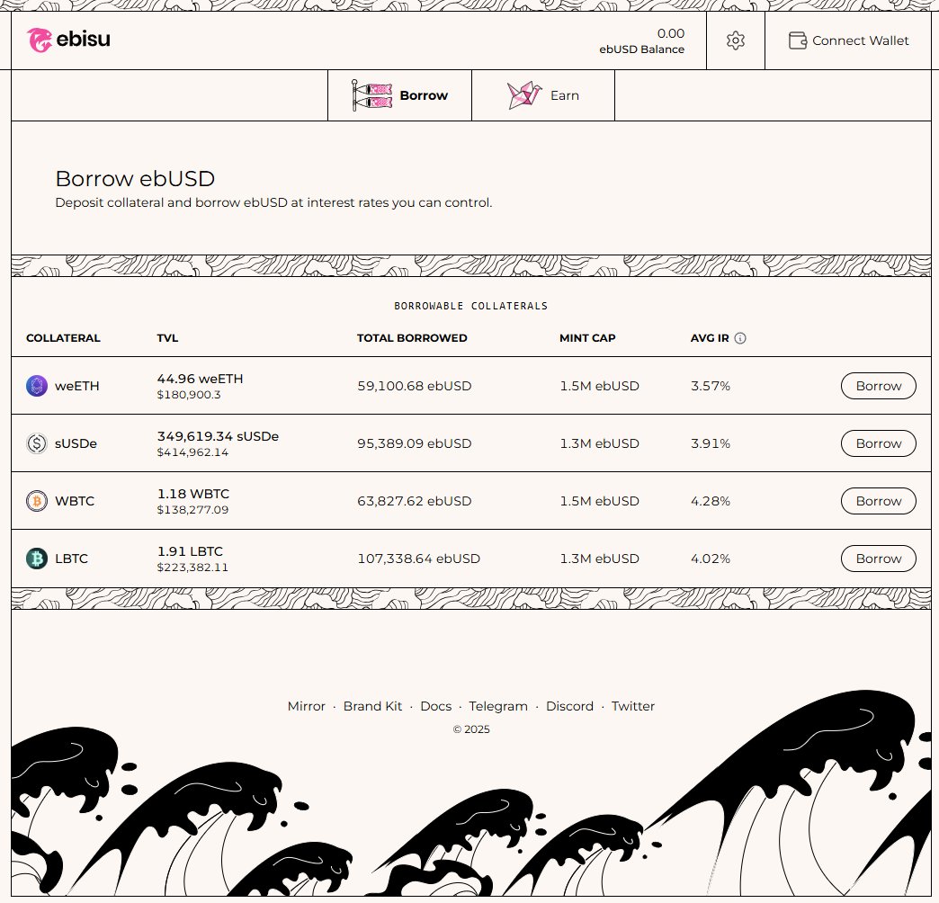The height and width of the screenshot is (903, 939).
Task: Click the © 2025 copyright text
Action: 471,729
